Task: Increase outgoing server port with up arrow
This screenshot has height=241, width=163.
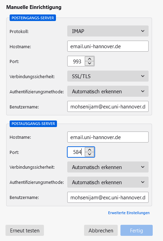Action: 90,150
